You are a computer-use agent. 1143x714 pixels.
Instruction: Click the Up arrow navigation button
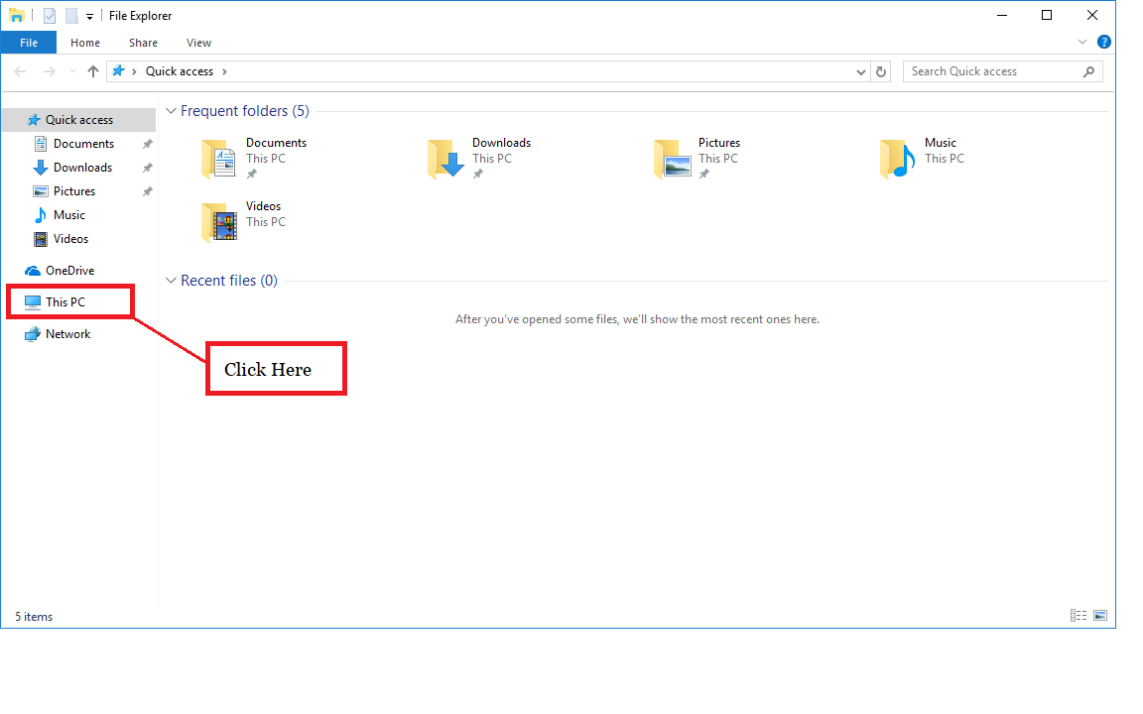point(93,71)
